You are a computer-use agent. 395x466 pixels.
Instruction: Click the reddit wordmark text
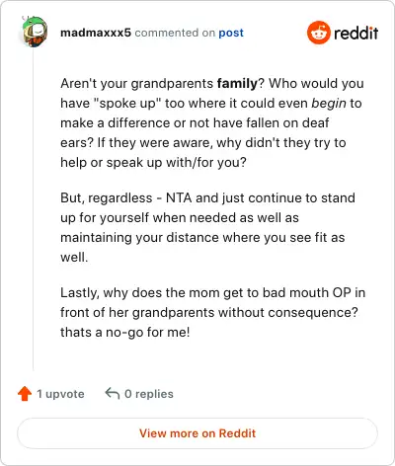pos(355,34)
